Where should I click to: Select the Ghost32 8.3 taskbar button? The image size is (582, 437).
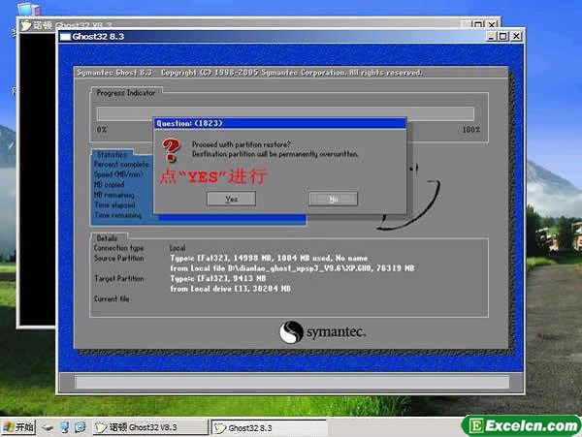tap(270, 428)
